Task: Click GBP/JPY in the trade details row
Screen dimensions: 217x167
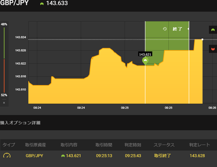Action: click(34, 156)
